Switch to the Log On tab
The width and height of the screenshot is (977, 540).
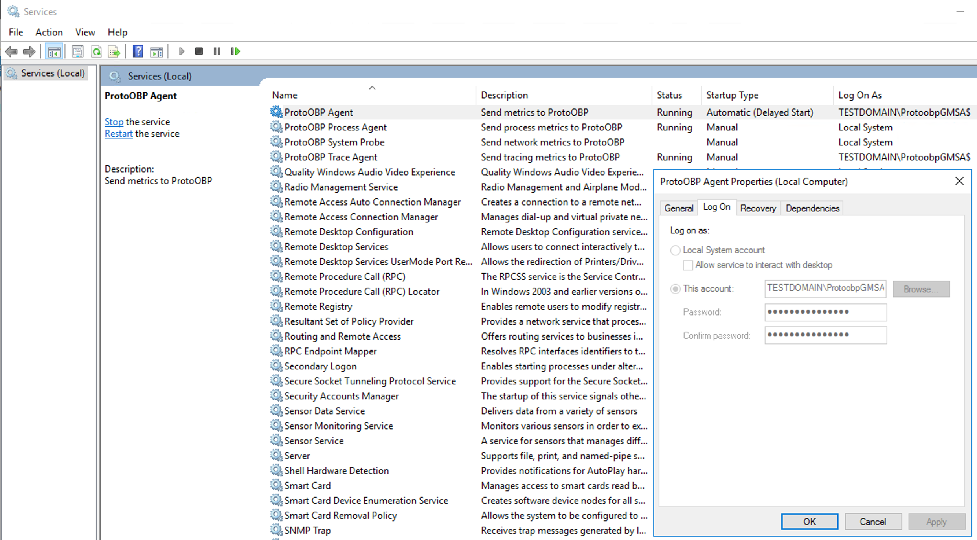[x=717, y=207]
